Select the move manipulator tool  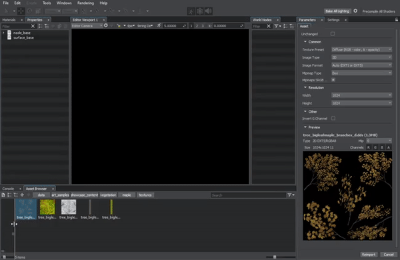pos(21,11)
